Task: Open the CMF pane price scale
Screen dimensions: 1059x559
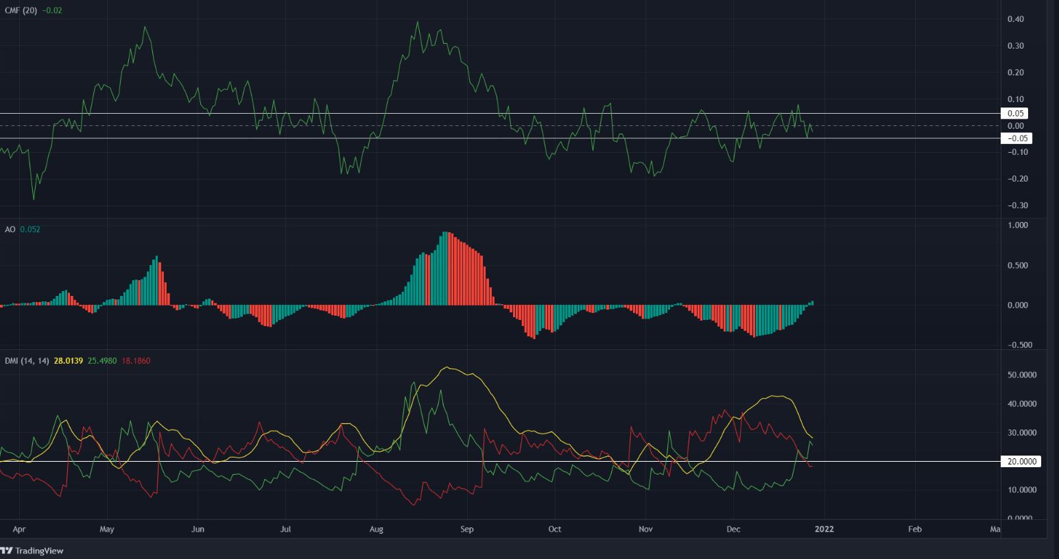Action: click(x=1017, y=110)
